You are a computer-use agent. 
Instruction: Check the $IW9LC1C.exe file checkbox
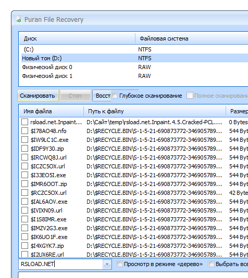(24, 140)
